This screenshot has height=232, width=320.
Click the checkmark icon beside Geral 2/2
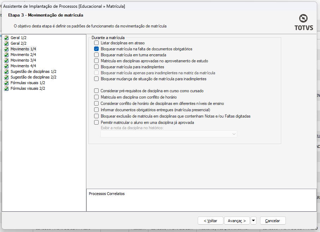(6, 43)
